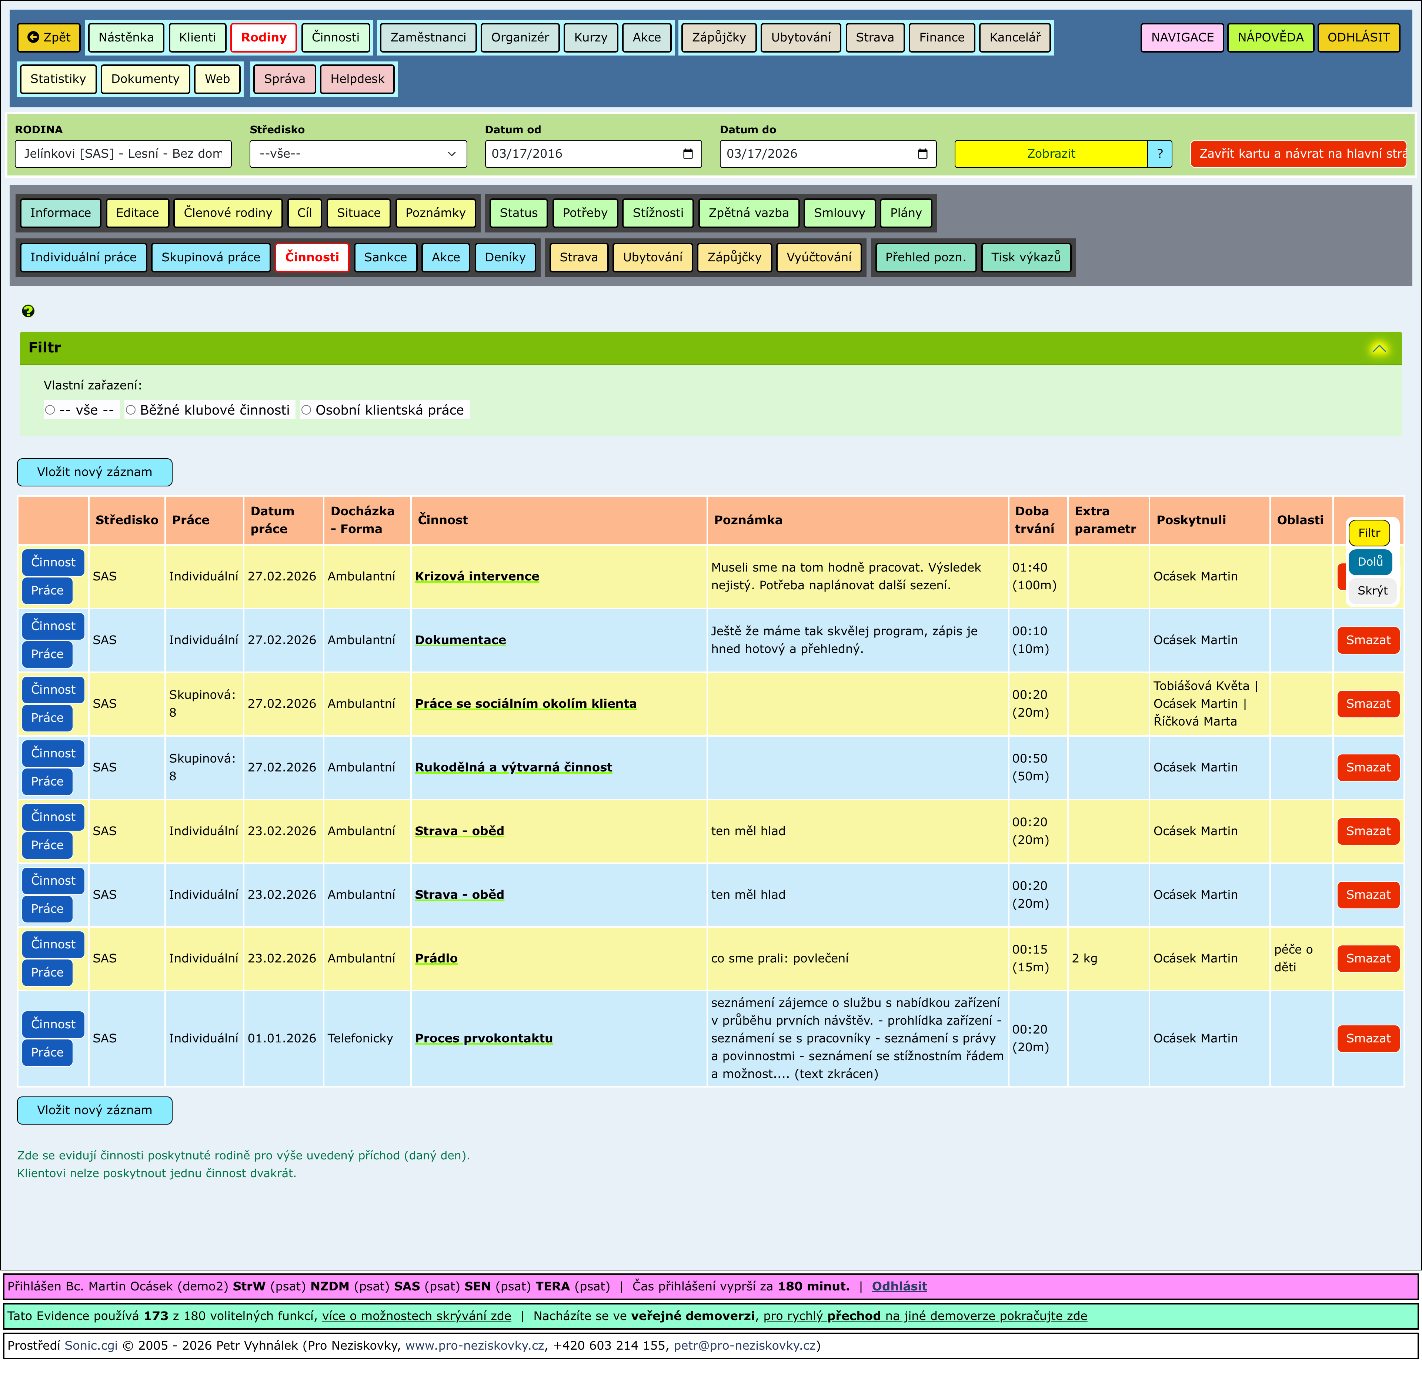Open the Datum od calendar picker icon
Image resolution: width=1422 pixels, height=1380 pixels.
coord(688,154)
